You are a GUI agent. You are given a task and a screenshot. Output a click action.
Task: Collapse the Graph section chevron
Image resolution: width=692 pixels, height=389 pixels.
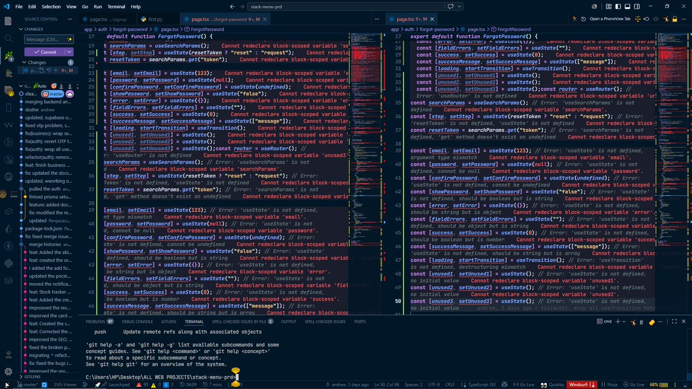point(21,86)
